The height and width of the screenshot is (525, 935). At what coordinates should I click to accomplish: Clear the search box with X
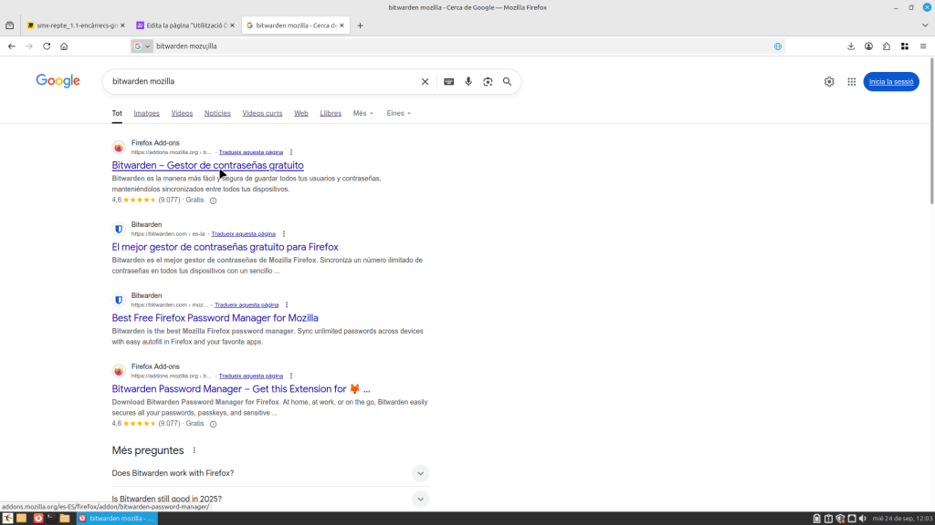tap(425, 82)
